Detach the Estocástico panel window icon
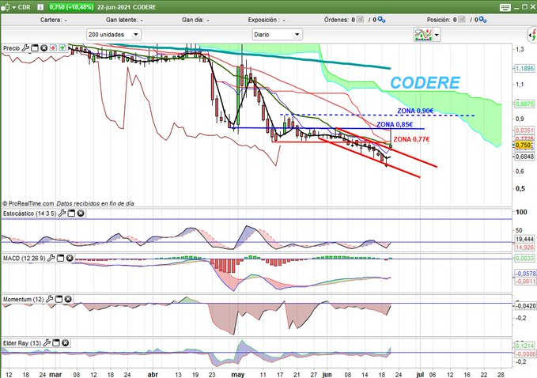The image size is (537, 378). [71, 214]
